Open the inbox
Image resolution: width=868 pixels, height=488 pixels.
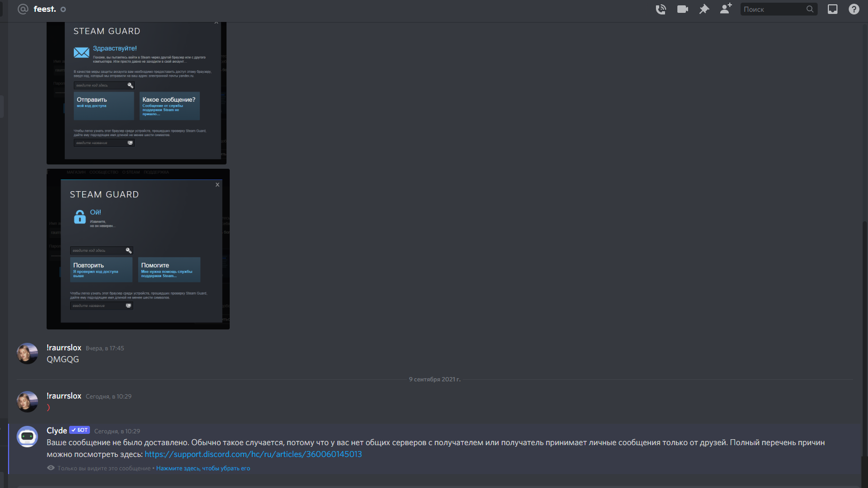point(833,9)
